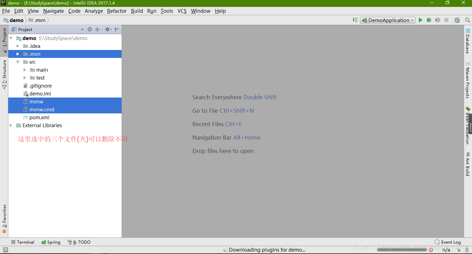Open the Project panel gear settings dropdown
This screenshot has height=254, width=472.
108,30
